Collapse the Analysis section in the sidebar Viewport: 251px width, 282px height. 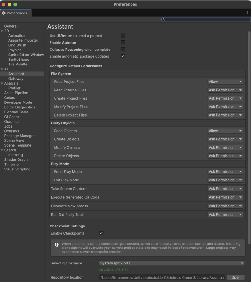(3, 83)
